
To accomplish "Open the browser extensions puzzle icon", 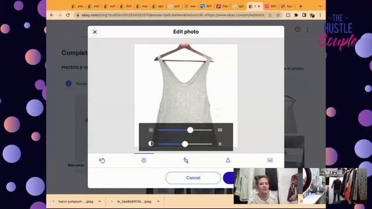I will click(x=296, y=15).
